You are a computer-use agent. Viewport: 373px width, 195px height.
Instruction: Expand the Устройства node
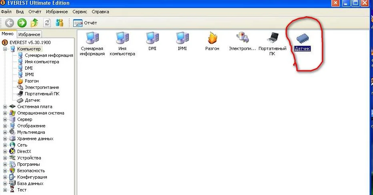pos(5,158)
